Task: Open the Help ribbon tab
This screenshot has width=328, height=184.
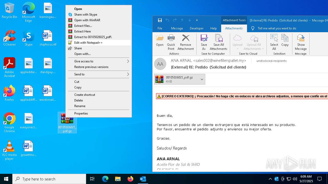Action: click(213, 28)
